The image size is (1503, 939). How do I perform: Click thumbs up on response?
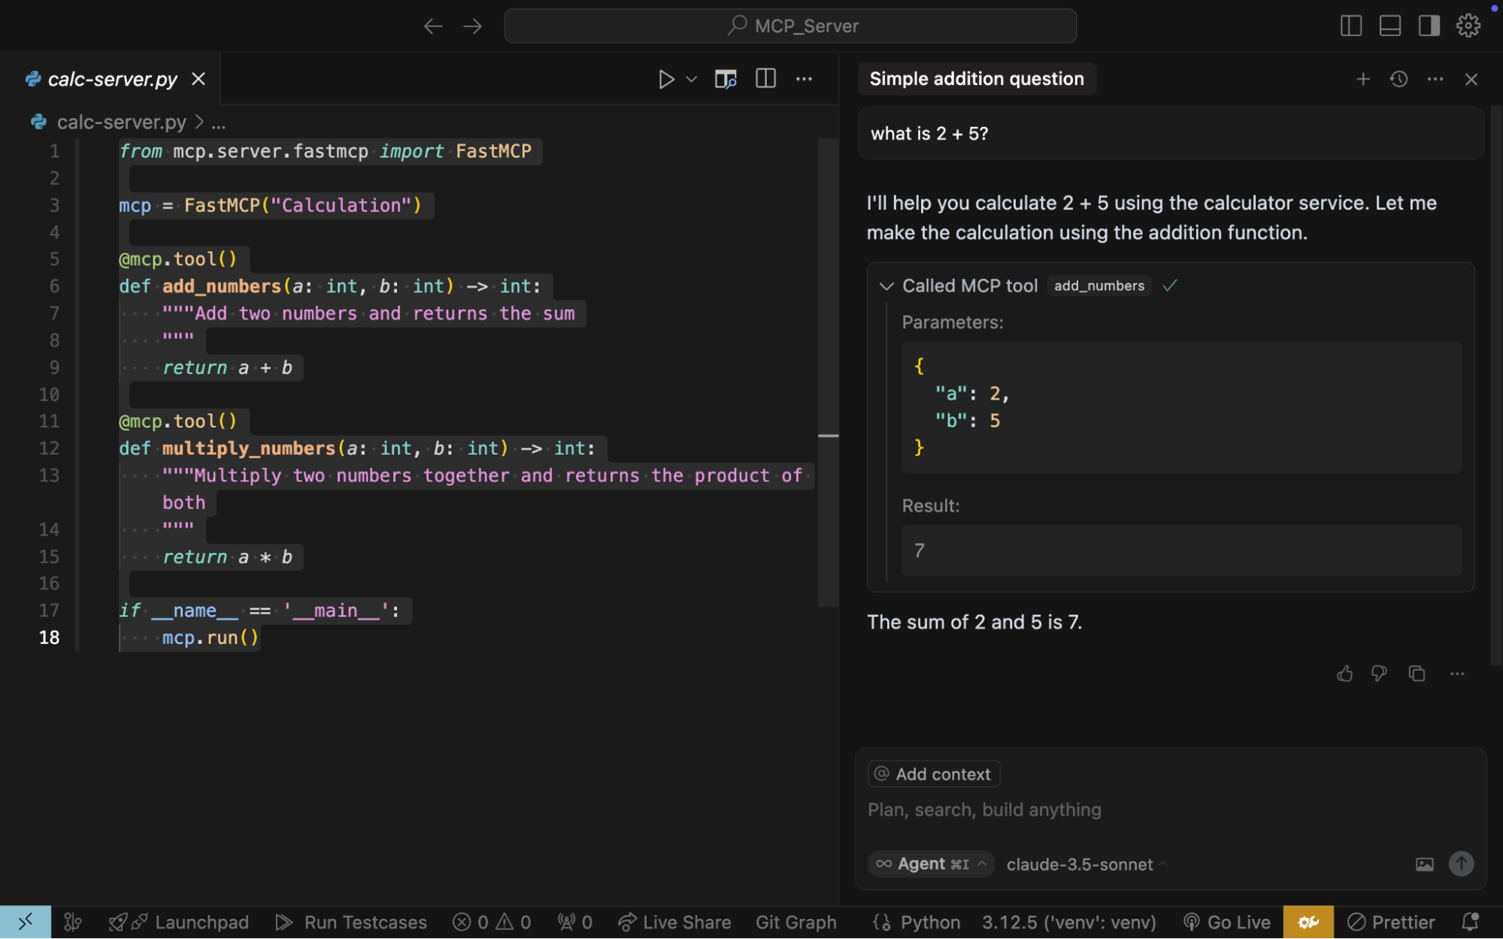1344,674
